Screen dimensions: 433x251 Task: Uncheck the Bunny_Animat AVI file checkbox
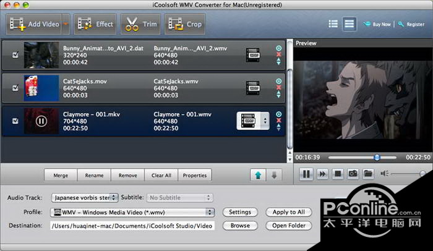click(x=15, y=54)
